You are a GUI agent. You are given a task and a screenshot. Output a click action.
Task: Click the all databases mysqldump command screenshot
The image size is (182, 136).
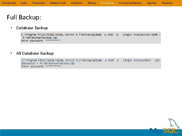click(91, 63)
